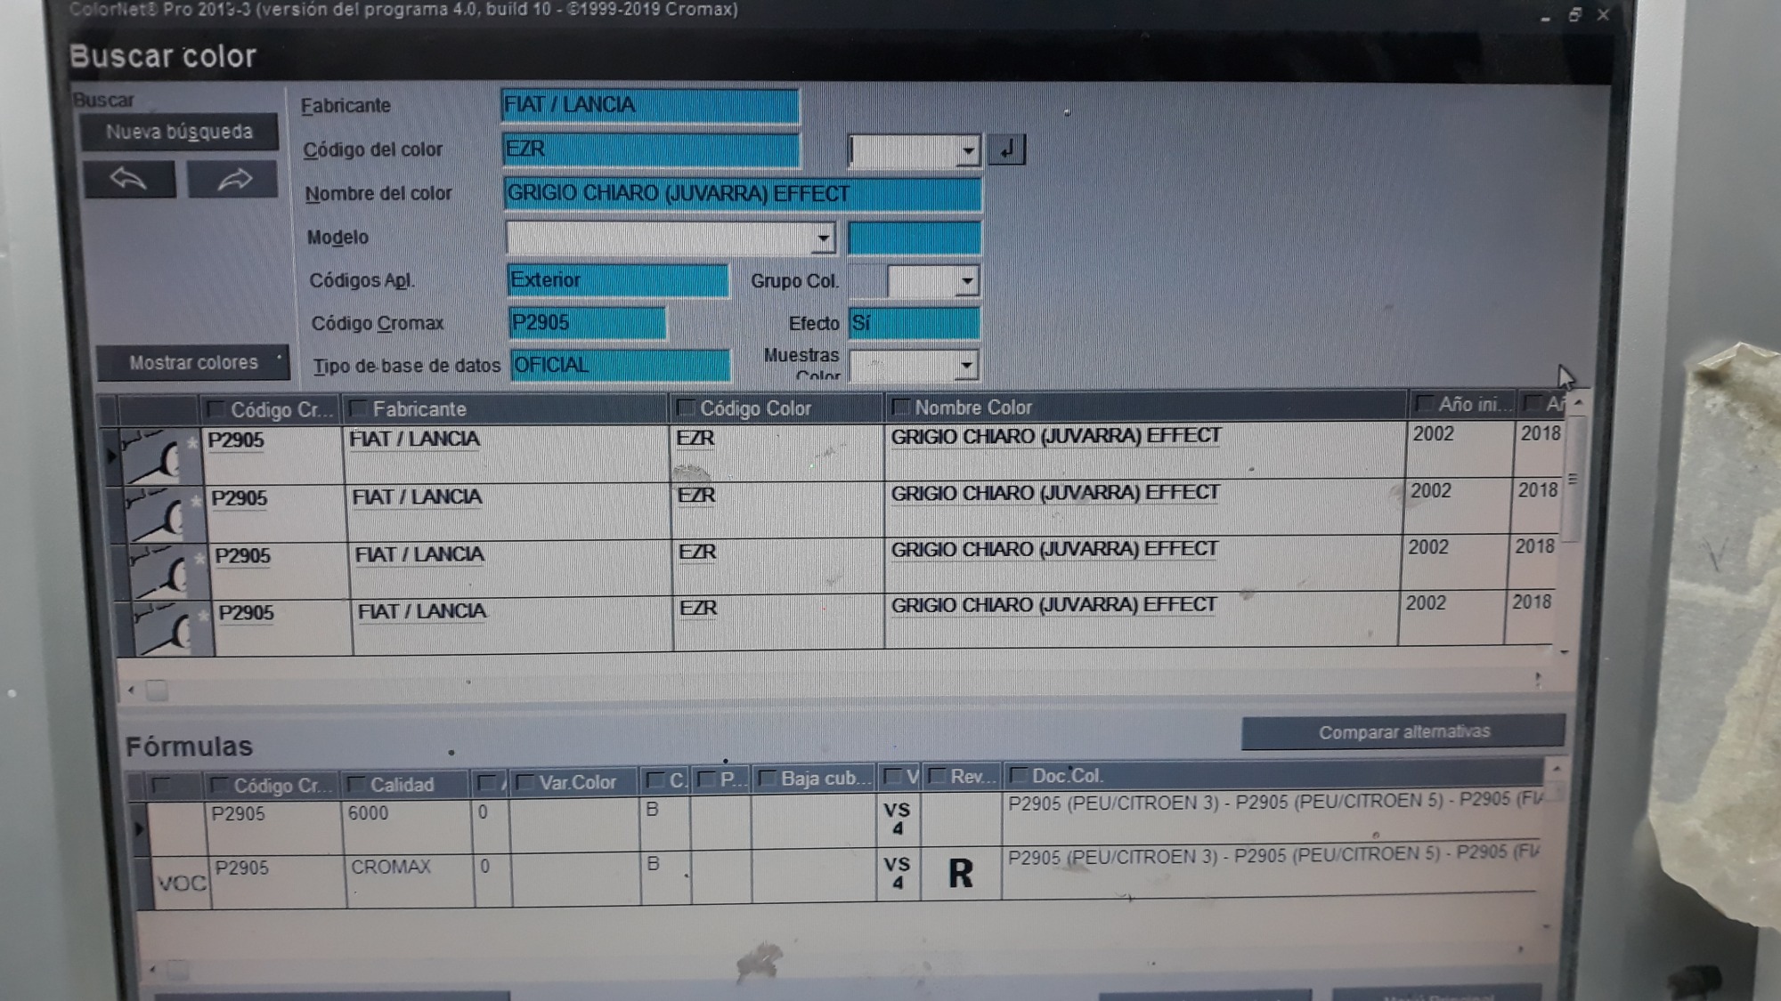Click the Comparar alternativas button
Image resolution: width=1781 pixels, height=1001 pixels.
[x=1403, y=732]
